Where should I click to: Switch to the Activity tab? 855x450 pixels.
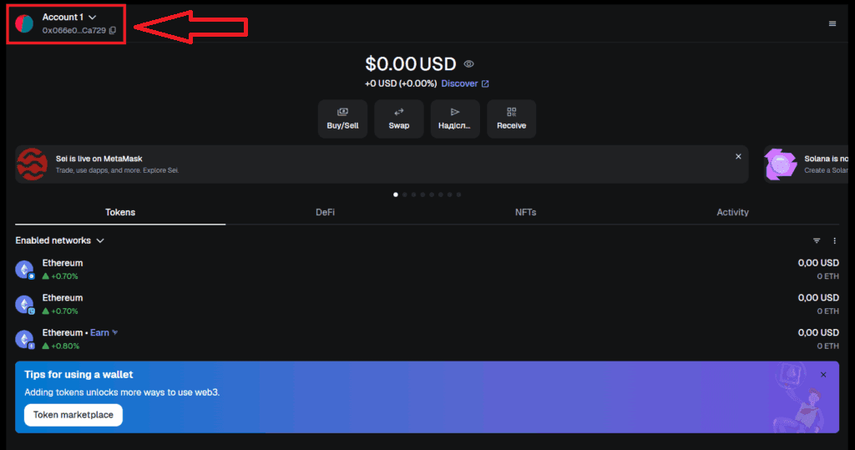coord(732,212)
